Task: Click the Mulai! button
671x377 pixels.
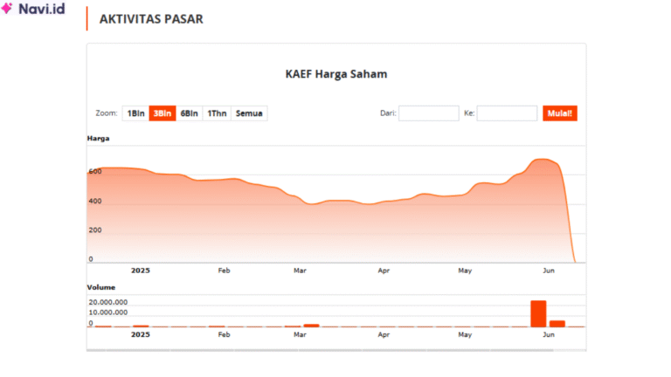Action: coord(560,113)
